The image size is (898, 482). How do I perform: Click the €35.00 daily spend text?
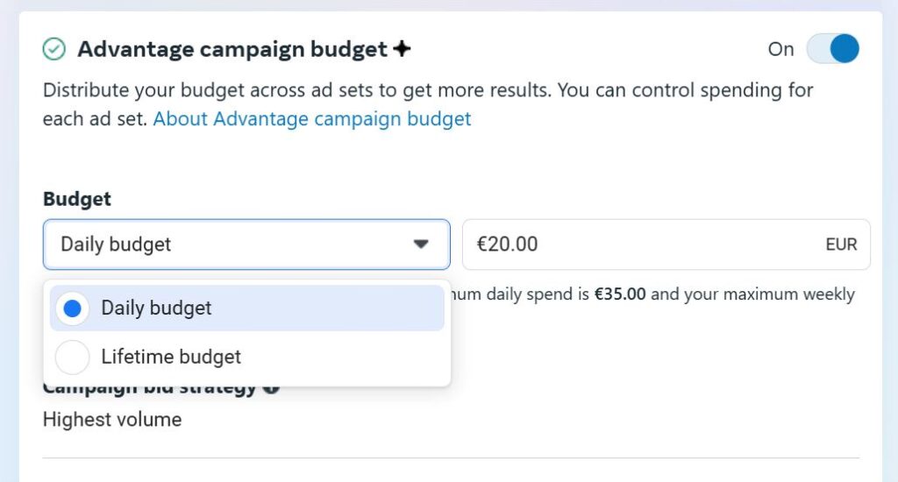click(x=620, y=294)
